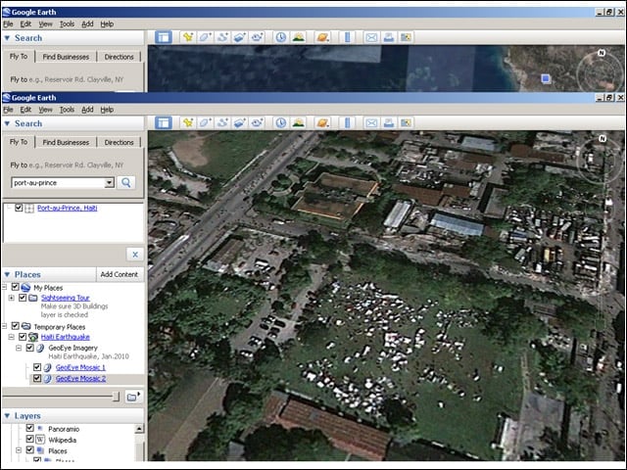Image resolution: width=627 pixels, height=470 pixels.
Task: Open the View menu in the front window
Action: pos(45,110)
